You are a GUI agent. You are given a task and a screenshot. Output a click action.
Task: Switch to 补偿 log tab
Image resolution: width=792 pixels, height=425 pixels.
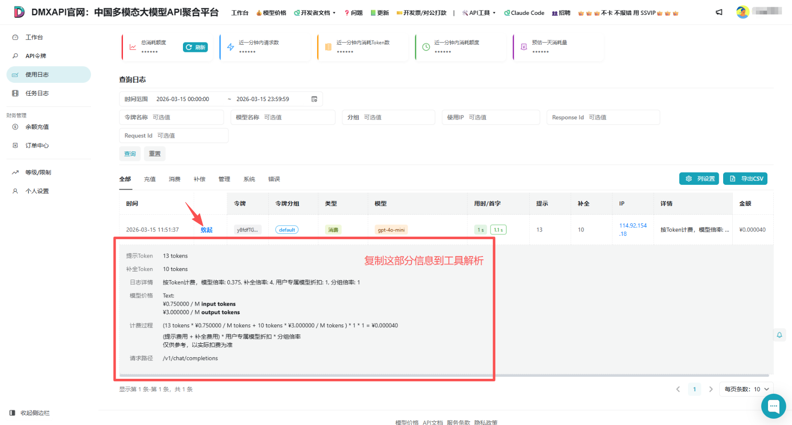click(x=199, y=179)
